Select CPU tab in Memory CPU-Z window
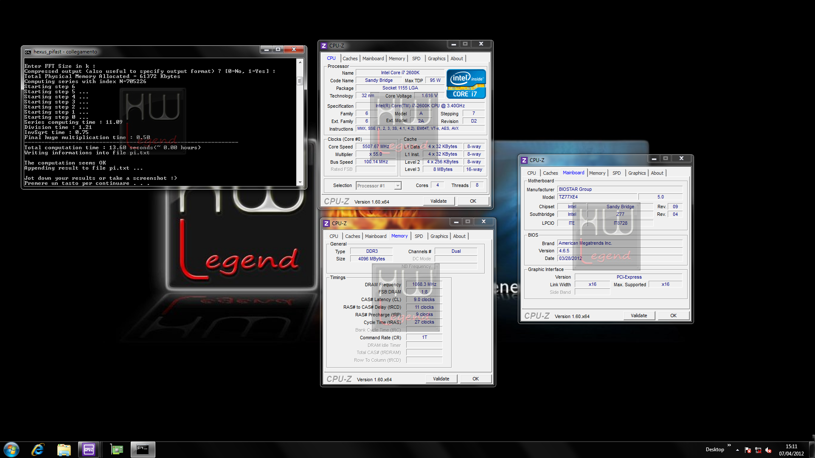The image size is (815, 458). (334, 236)
